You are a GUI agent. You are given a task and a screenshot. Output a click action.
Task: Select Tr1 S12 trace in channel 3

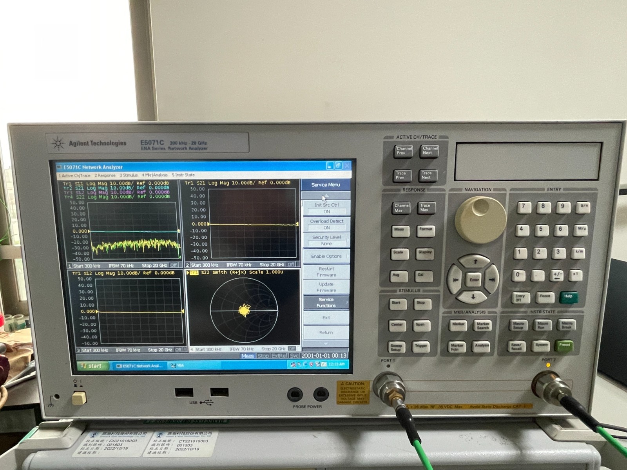point(123,273)
